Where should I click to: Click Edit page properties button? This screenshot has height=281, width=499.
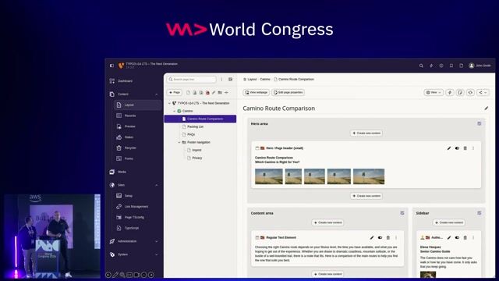[288, 92]
